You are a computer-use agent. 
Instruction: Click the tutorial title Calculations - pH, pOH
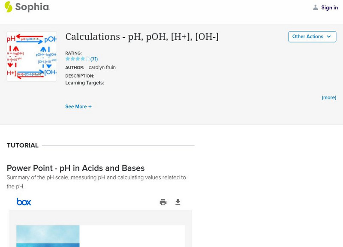142,37
